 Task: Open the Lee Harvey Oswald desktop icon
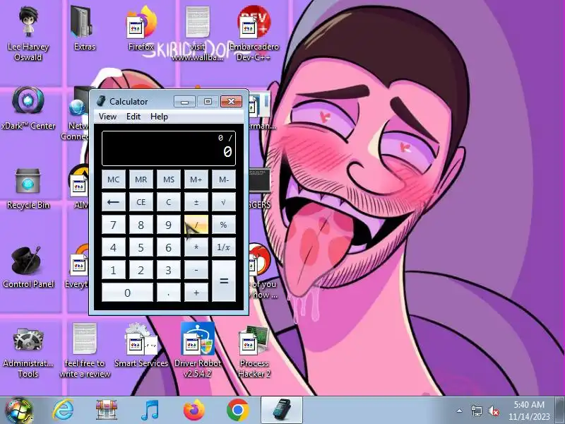(x=28, y=32)
